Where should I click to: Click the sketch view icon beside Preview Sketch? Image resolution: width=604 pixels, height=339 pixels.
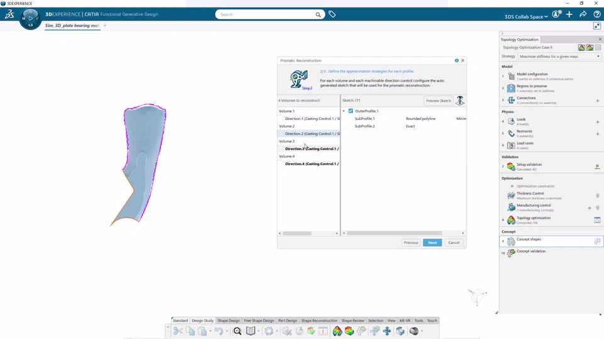coord(460,100)
